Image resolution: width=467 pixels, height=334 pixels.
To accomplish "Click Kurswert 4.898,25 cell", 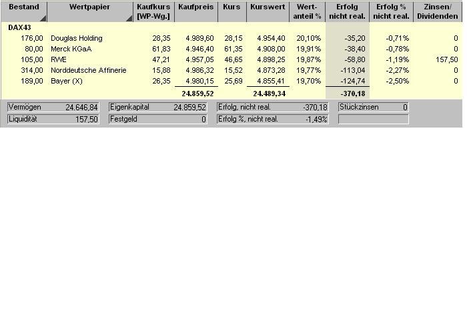I will point(271,59).
